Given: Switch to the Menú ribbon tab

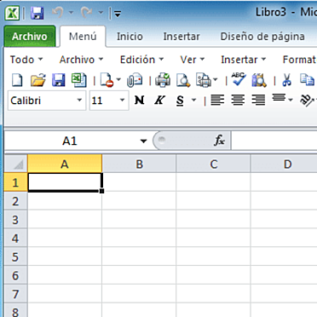Looking at the screenshot, I should coord(83,37).
